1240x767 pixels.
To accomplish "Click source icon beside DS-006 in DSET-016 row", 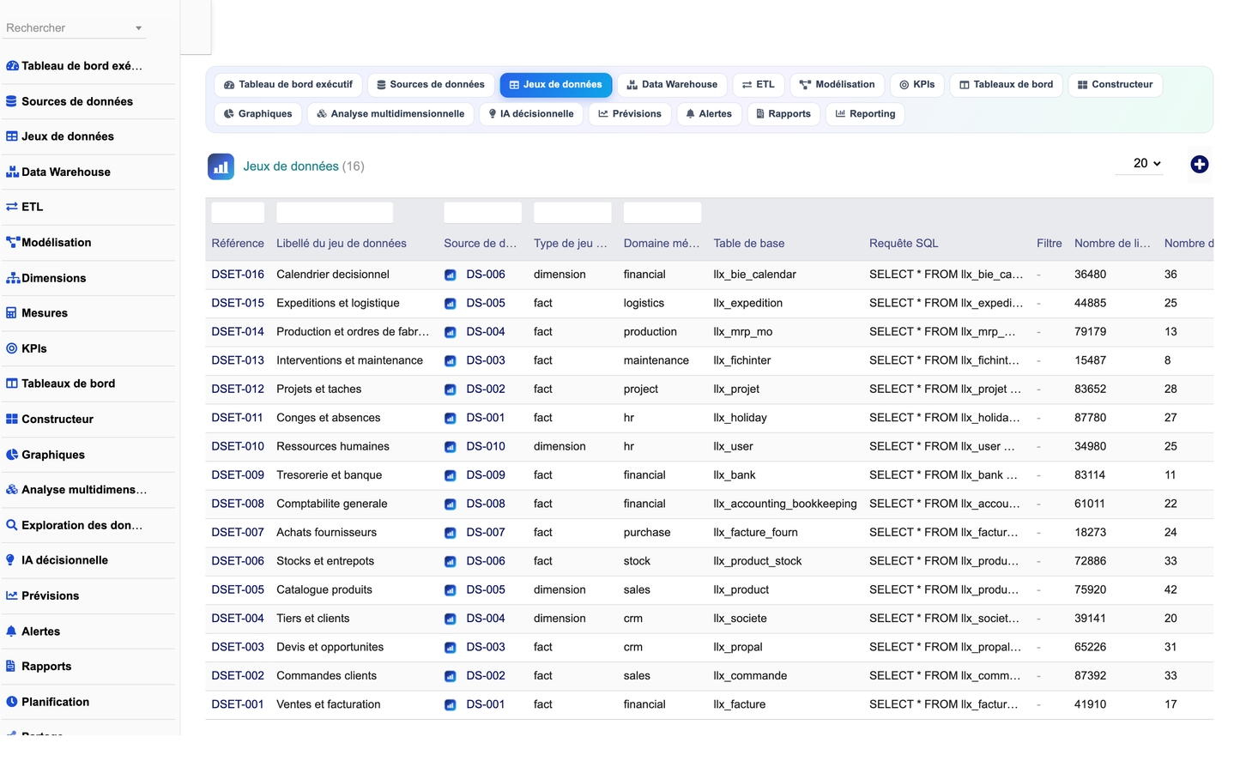I will click(x=450, y=275).
